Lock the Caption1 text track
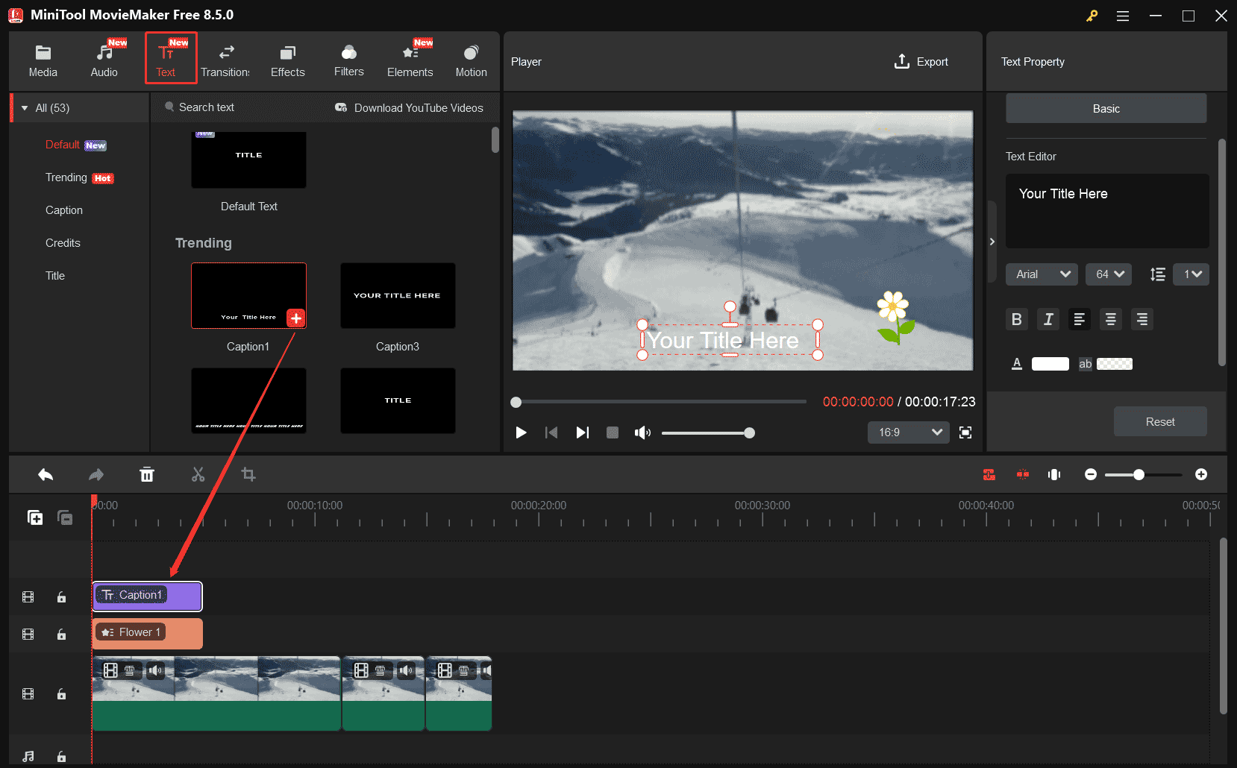The width and height of the screenshot is (1237, 768). (62, 597)
